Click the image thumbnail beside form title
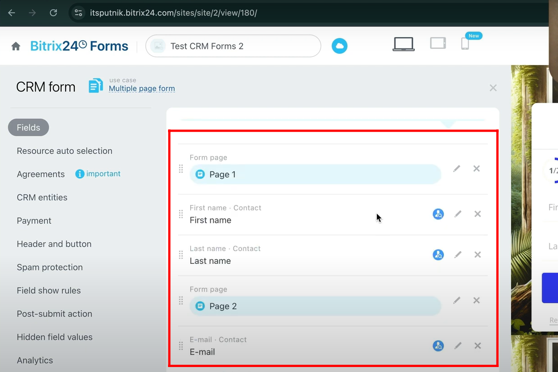558x372 pixels. pyautogui.click(x=158, y=46)
